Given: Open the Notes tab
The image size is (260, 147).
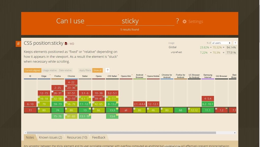Looking at the screenshot, I should point(30,137).
